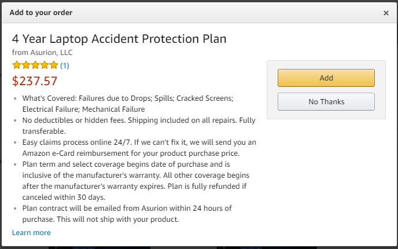The image size is (398, 249).
Task: Close the Add to your order dialog
Action: 386,13
